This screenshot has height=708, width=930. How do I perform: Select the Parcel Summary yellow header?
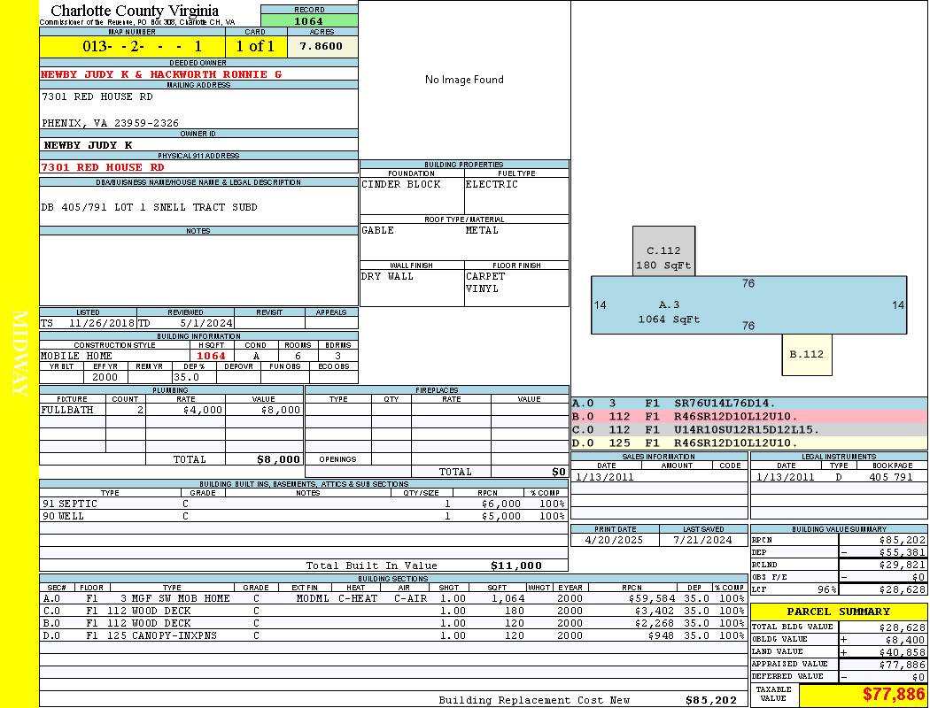click(838, 612)
